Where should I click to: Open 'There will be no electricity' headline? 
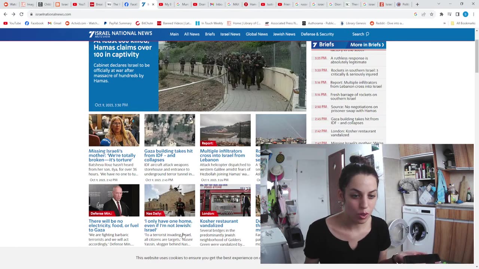113,226
